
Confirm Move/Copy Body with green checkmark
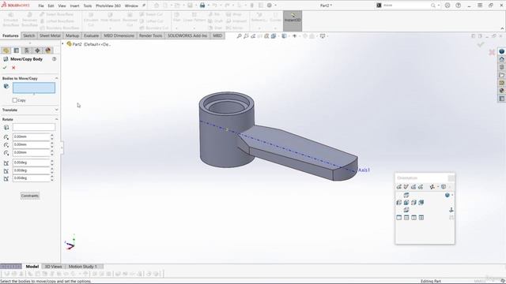click(x=5, y=68)
